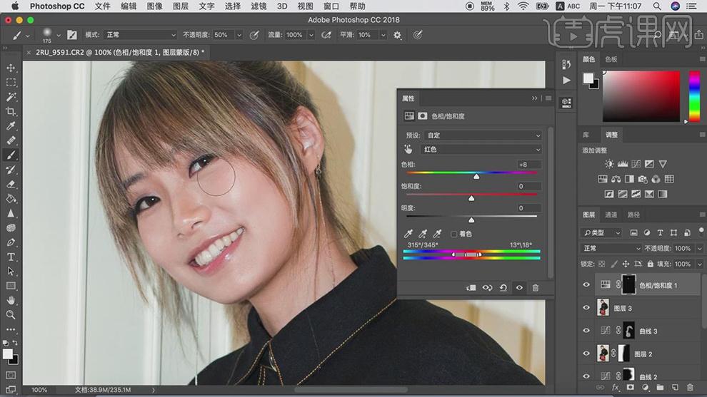
Task: Click the on-image targeted adjustment hand tool
Action: click(x=408, y=150)
